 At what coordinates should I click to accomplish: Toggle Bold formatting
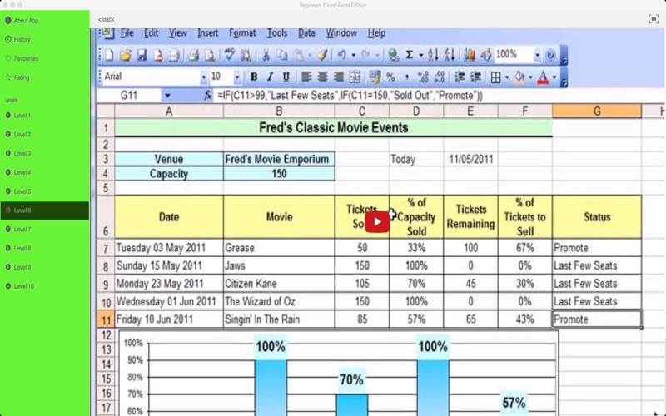coord(254,77)
